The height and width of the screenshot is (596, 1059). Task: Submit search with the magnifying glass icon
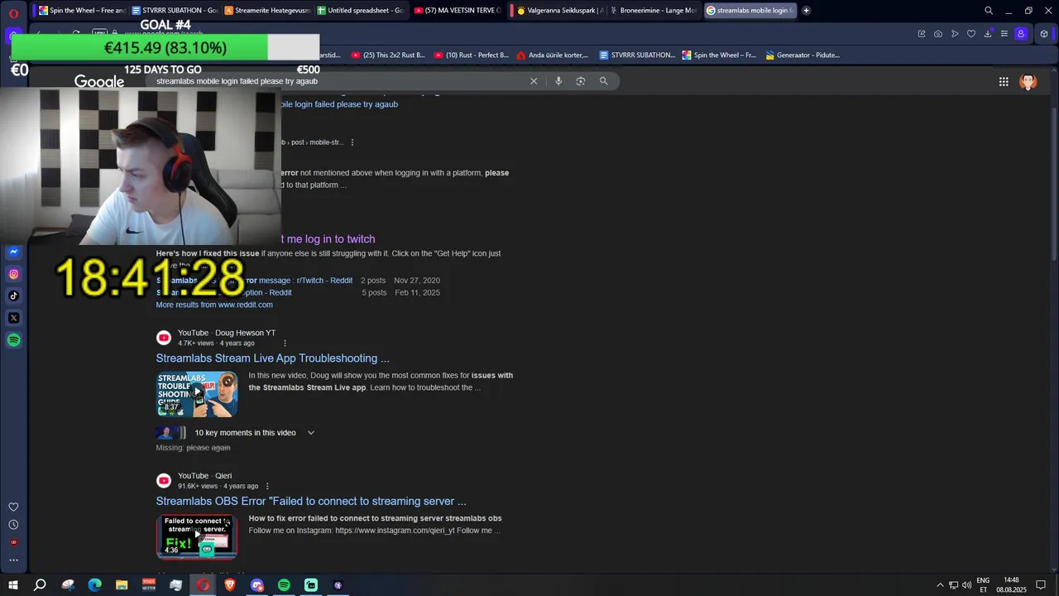click(x=603, y=81)
